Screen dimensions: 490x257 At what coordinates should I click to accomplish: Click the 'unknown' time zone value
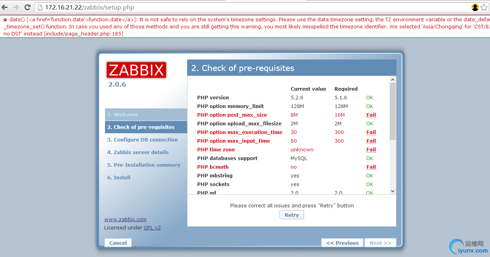pos(302,150)
